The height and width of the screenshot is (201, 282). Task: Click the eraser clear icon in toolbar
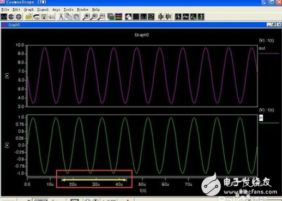pos(128,17)
